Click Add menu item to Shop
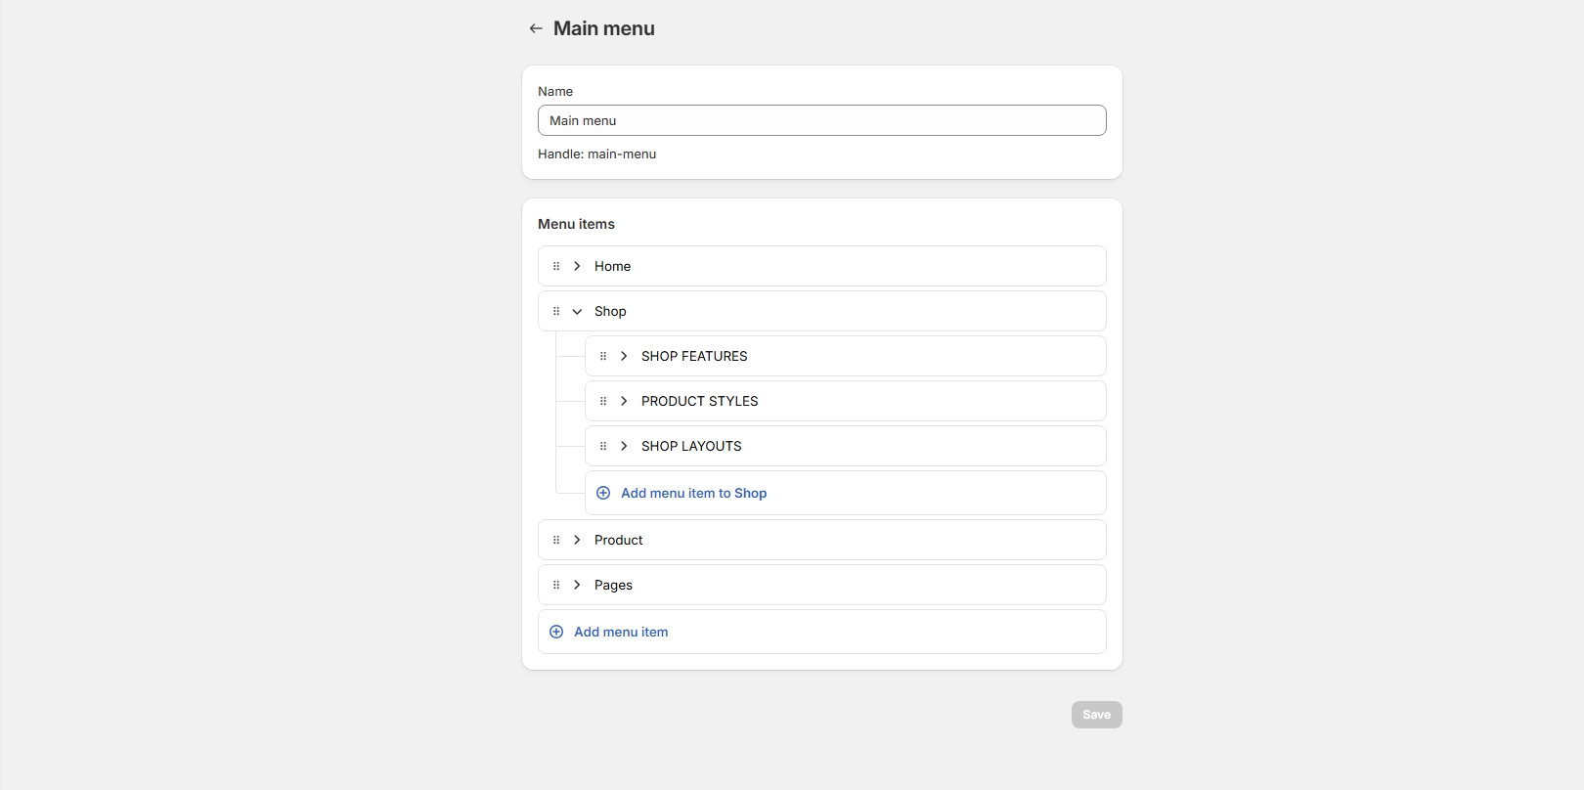 coord(693,493)
